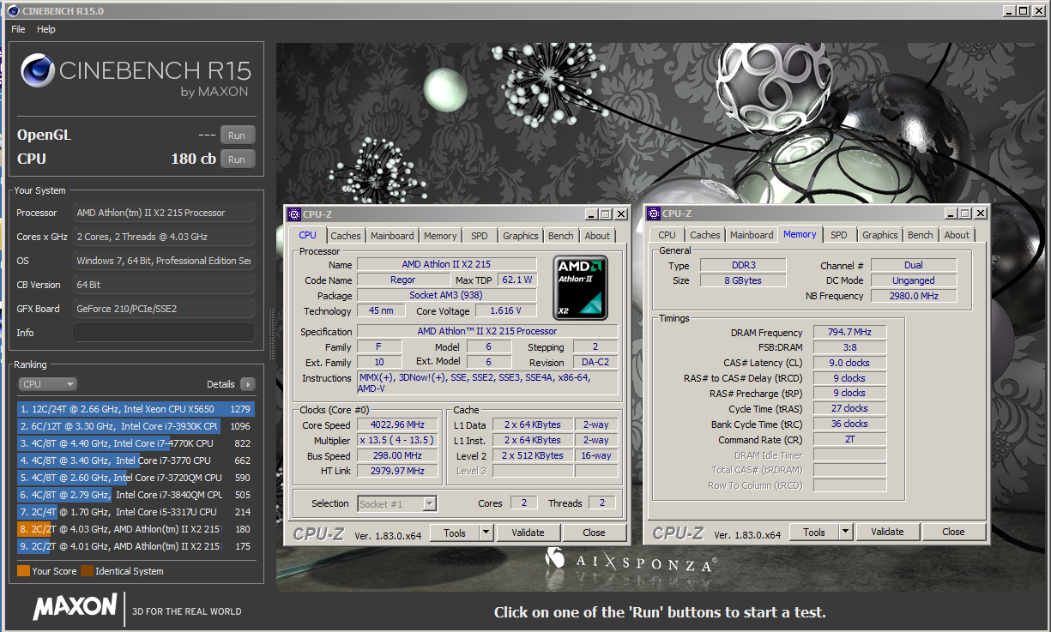Viewport: 1051px width, 632px height.
Task: Click the Cinebench R15 sphere logo
Action: [37, 72]
